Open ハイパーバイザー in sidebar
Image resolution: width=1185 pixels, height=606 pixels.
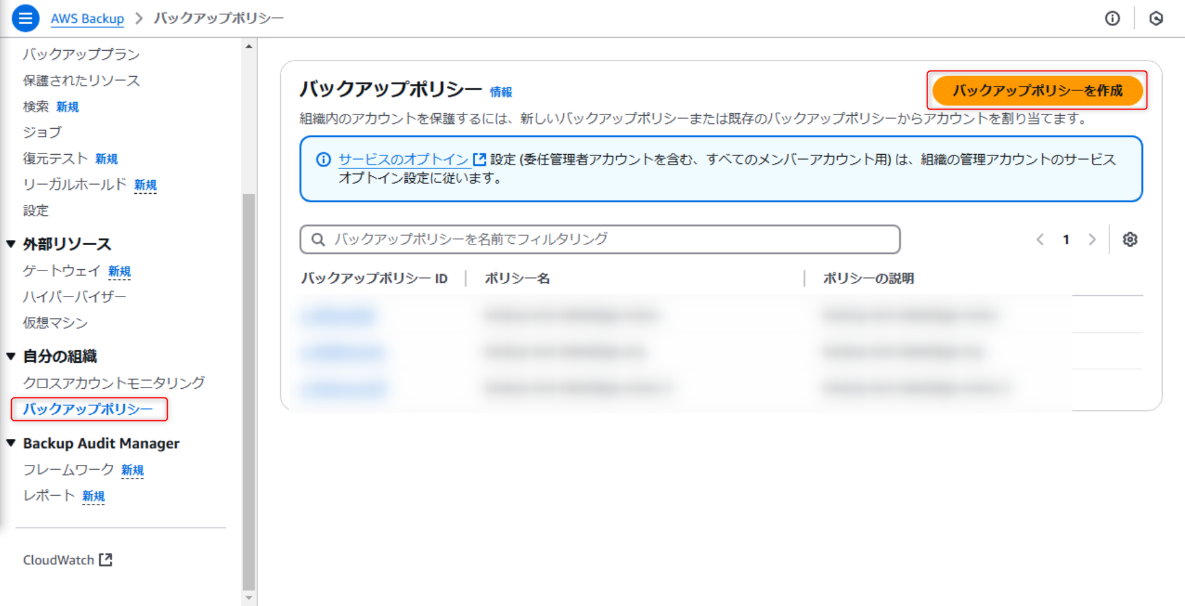point(74,297)
